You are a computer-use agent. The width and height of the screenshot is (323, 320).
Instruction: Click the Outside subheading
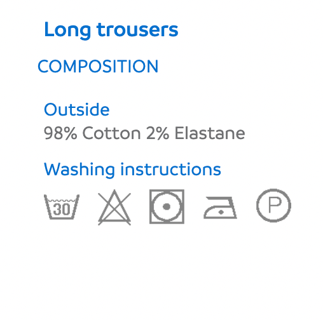(x=77, y=109)
